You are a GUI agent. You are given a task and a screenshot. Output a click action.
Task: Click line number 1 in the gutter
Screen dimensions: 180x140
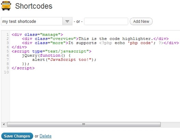point(8,34)
